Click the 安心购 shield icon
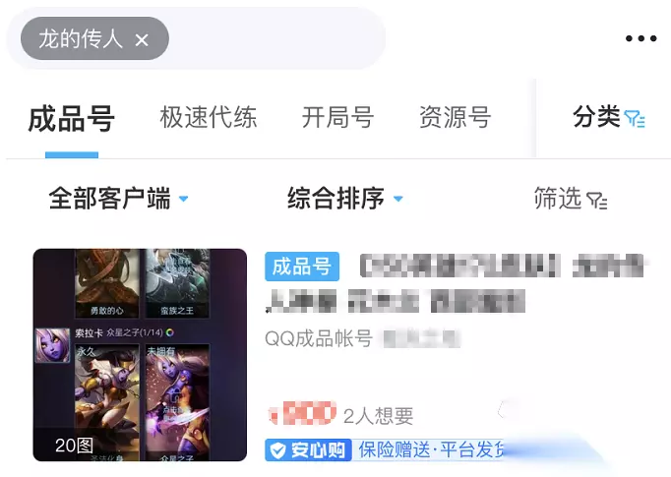 [277, 450]
